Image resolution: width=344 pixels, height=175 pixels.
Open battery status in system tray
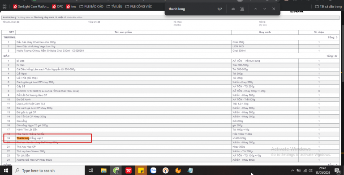pyautogui.click(x=299, y=171)
